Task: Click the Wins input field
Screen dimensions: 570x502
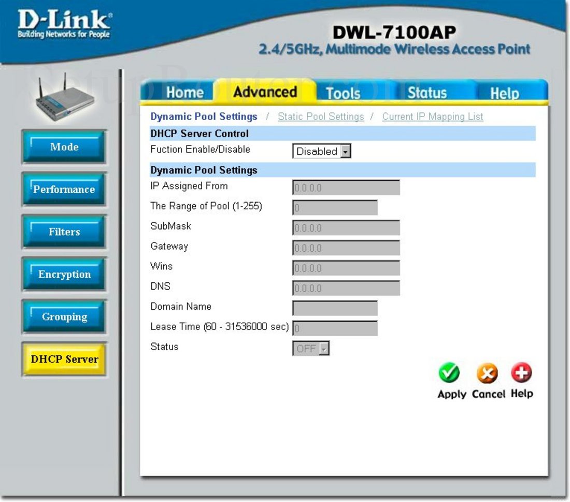Action: (346, 268)
